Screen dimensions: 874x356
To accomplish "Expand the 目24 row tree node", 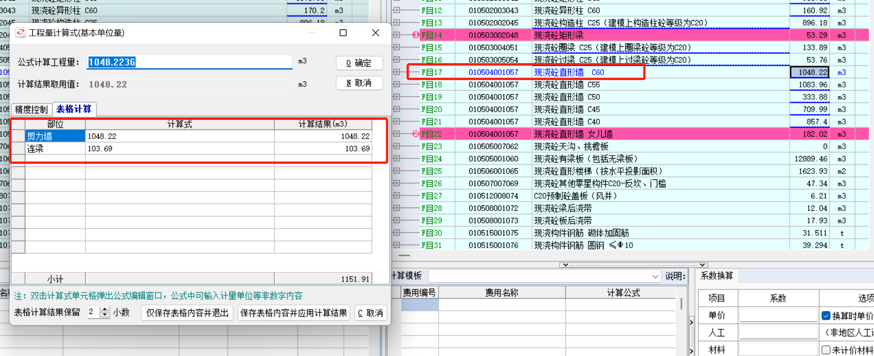I will click(x=396, y=158).
